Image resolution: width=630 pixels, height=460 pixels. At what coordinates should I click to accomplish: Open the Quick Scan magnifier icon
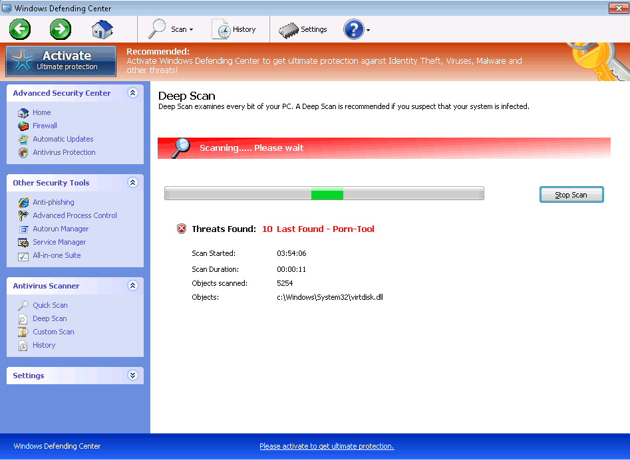(x=23, y=305)
